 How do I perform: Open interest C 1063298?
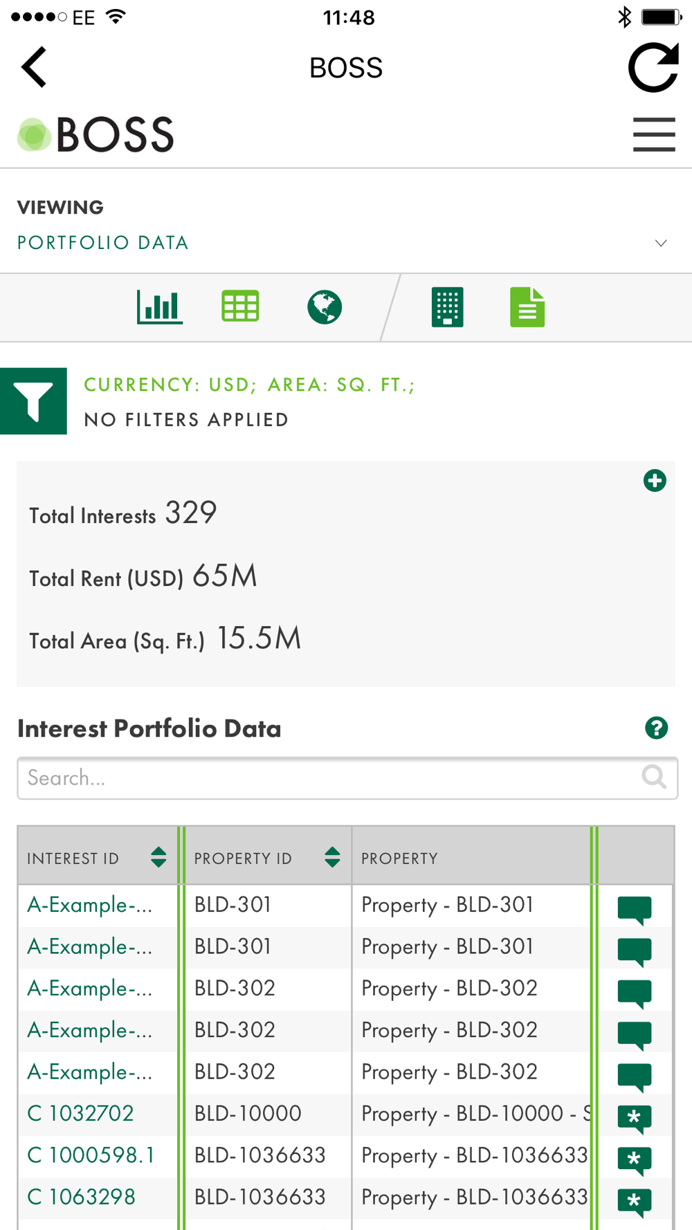click(x=82, y=1197)
